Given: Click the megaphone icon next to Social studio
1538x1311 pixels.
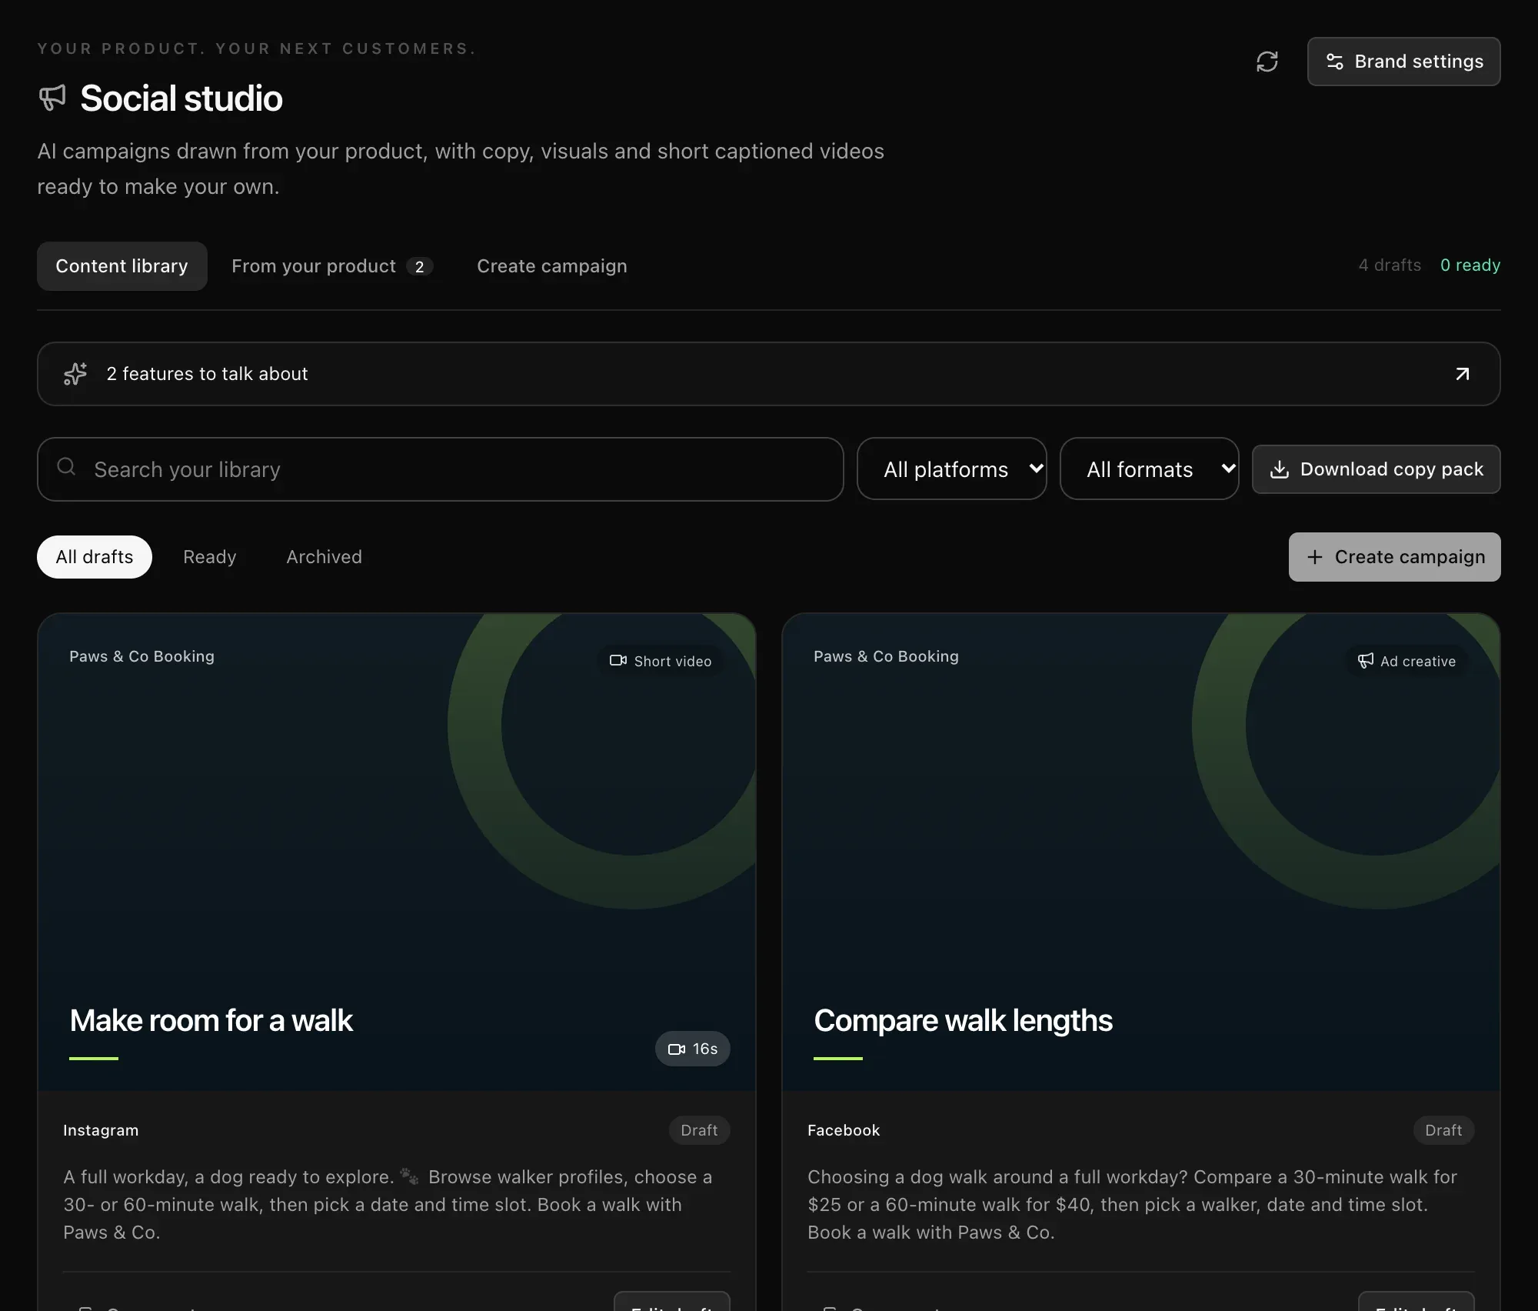Looking at the screenshot, I should point(52,98).
